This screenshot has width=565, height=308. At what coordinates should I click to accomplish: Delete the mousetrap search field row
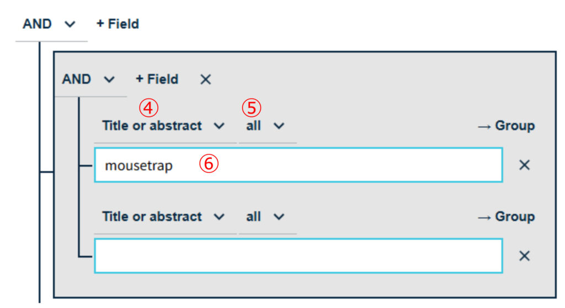(524, 165)
